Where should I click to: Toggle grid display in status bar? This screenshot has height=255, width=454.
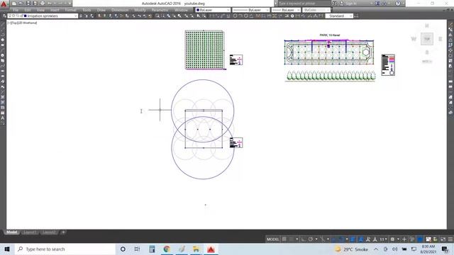point(284,239)
